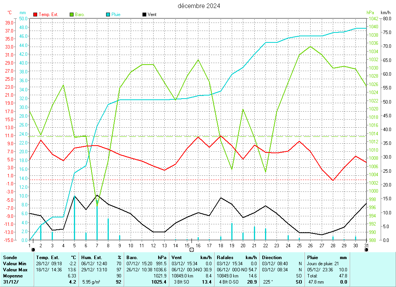This screenshot has height=287, width=396.
Task: Click the 'Valeur Min' row label
Action: click(15, 264)
